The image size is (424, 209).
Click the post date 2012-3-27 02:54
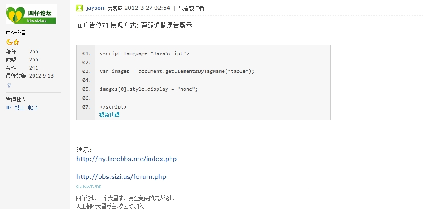tap(147, 8)
